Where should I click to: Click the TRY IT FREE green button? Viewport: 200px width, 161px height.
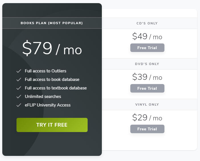click(x=52, y=125)
